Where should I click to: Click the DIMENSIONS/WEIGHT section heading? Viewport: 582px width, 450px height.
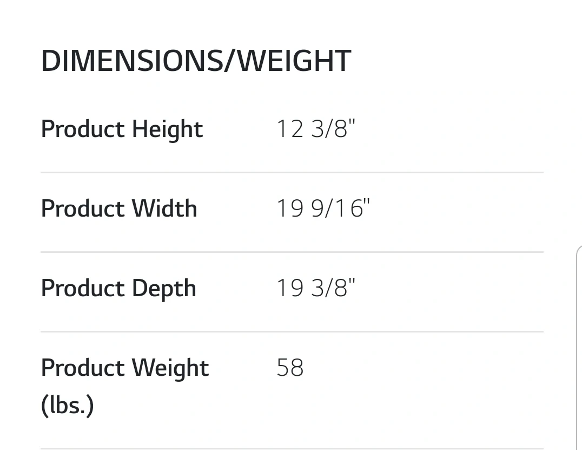coord(196,61)
